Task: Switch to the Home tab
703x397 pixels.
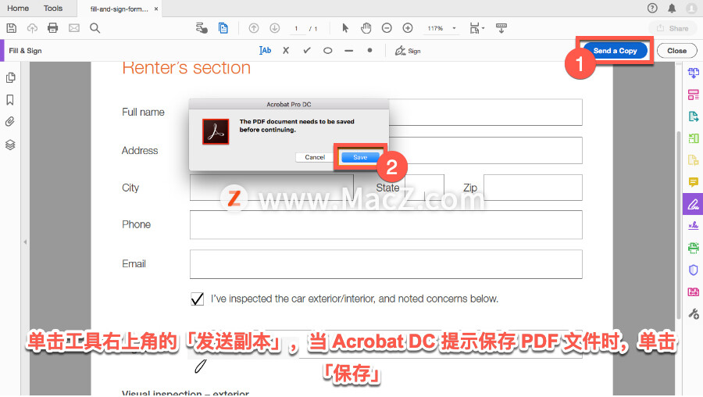Action: coord(18,8)
